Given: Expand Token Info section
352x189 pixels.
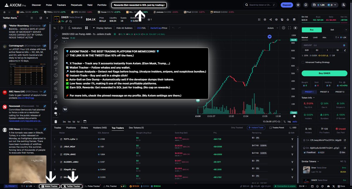Looking at the screenshot, I should [x=308, y=97].
